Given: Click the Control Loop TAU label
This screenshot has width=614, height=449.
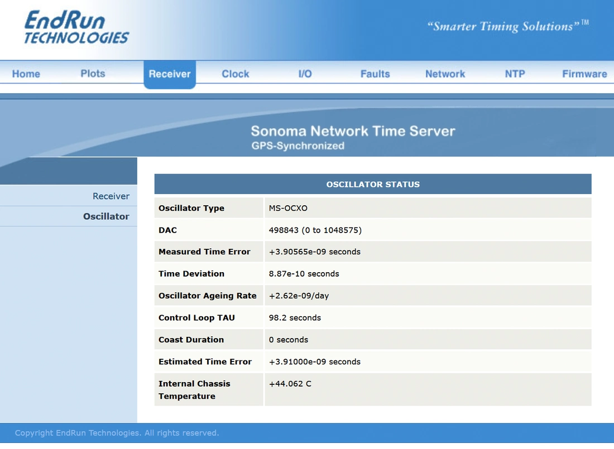Looking at the screenshot, I should click(x=196, y=317).
